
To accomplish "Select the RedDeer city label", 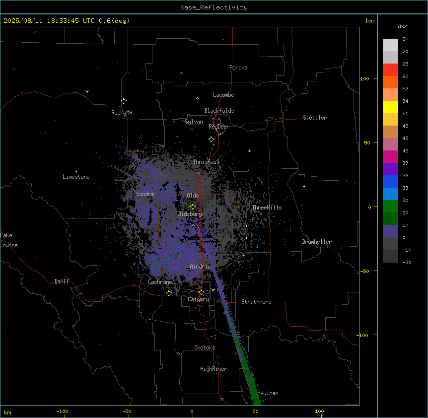I will (x=218, y=127).
